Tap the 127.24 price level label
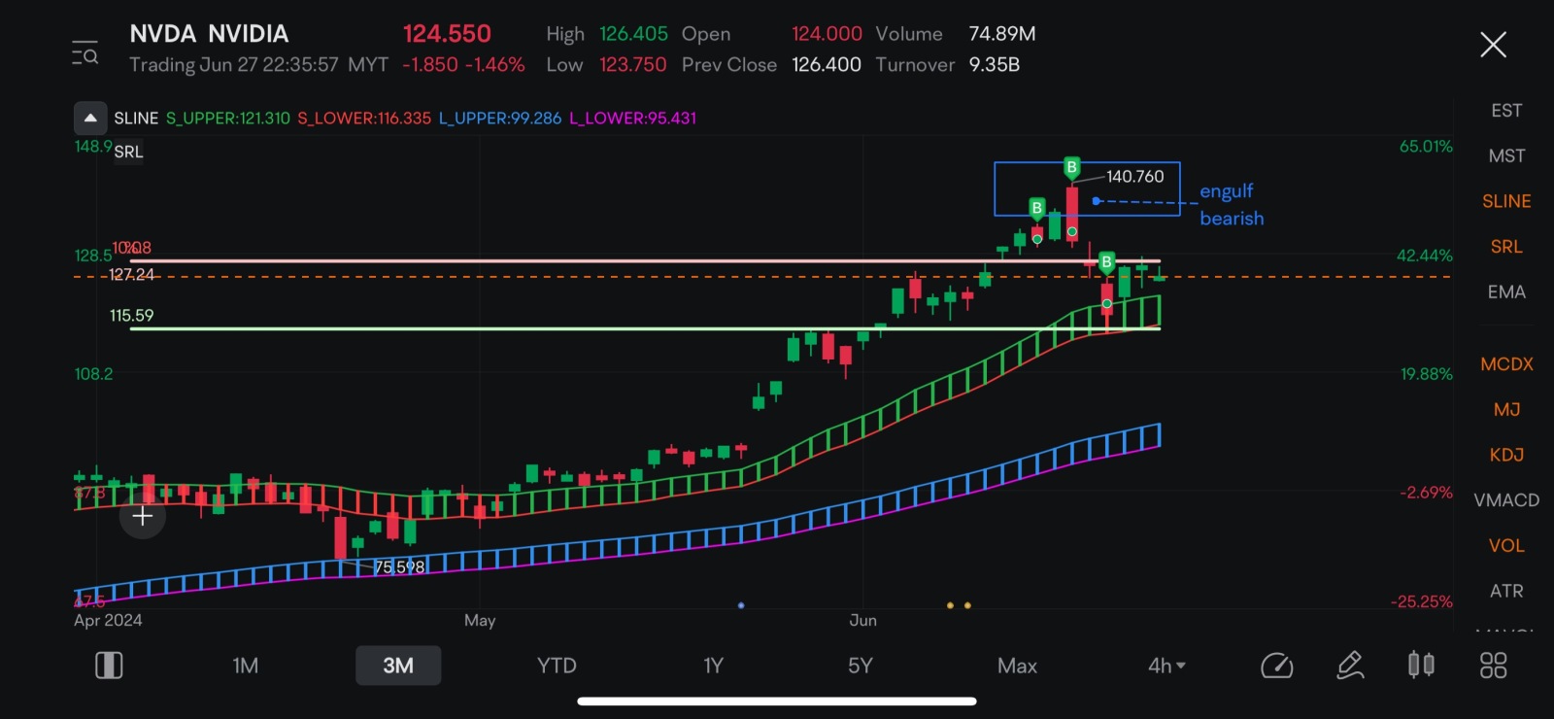Viewport: 1554px width, 719px height. coord(131,275)
